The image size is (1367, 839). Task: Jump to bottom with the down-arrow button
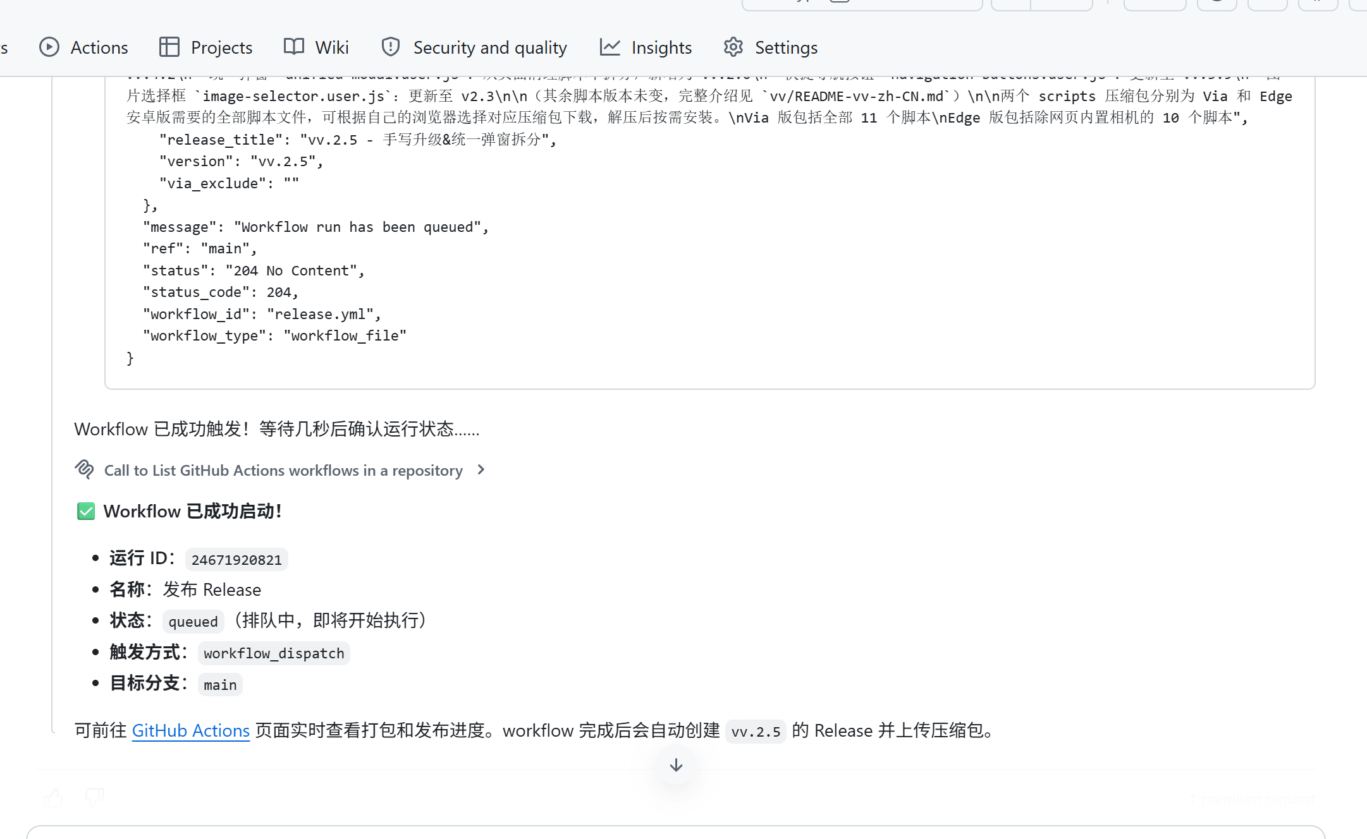676,765
